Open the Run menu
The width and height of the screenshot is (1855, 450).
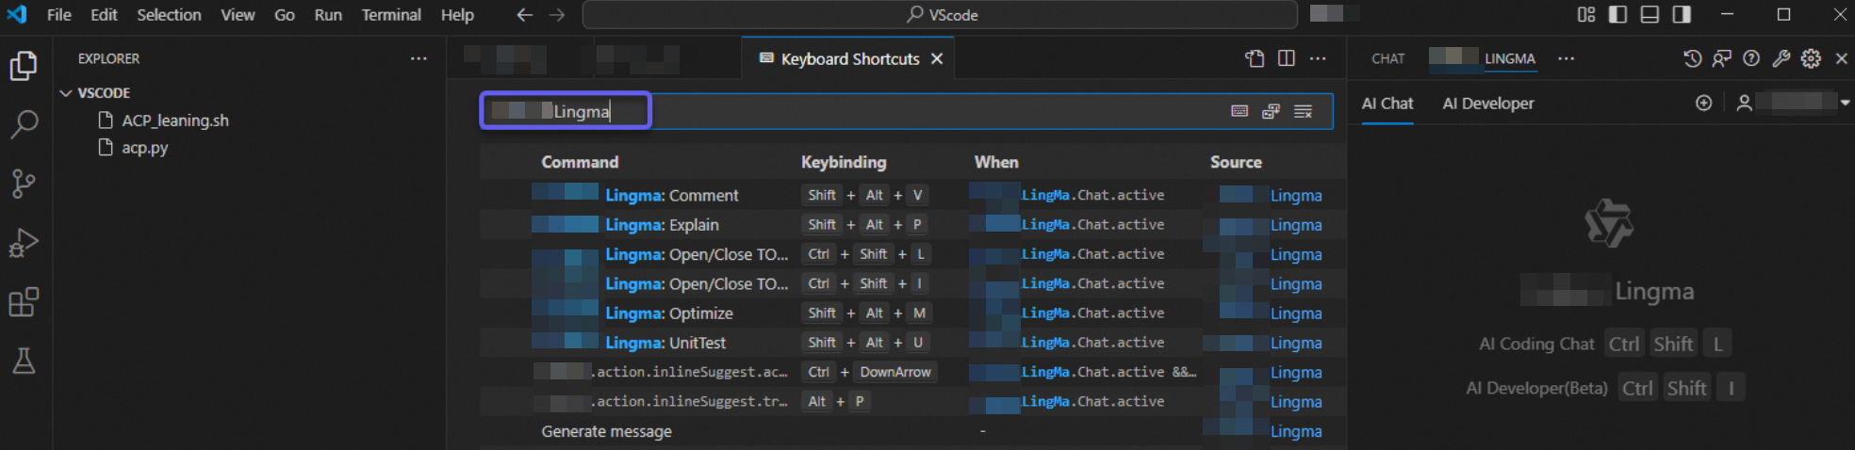(328, 15)
